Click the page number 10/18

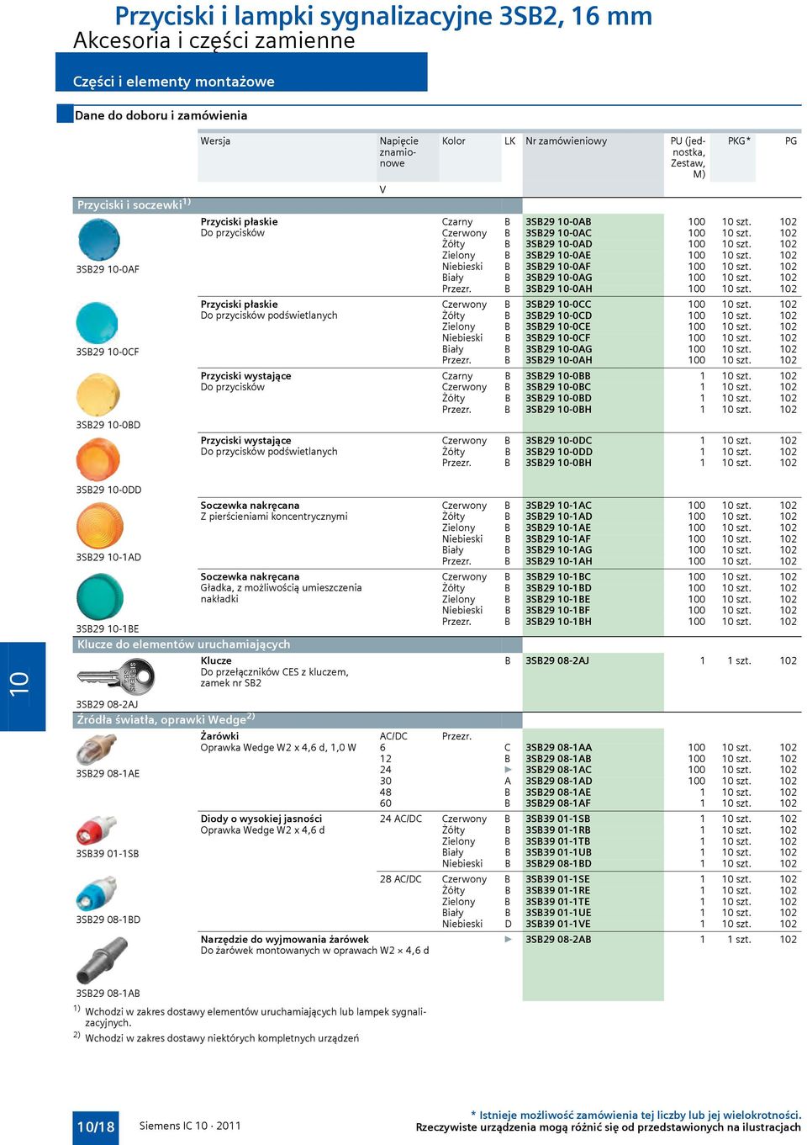(x=95, y=1126)
